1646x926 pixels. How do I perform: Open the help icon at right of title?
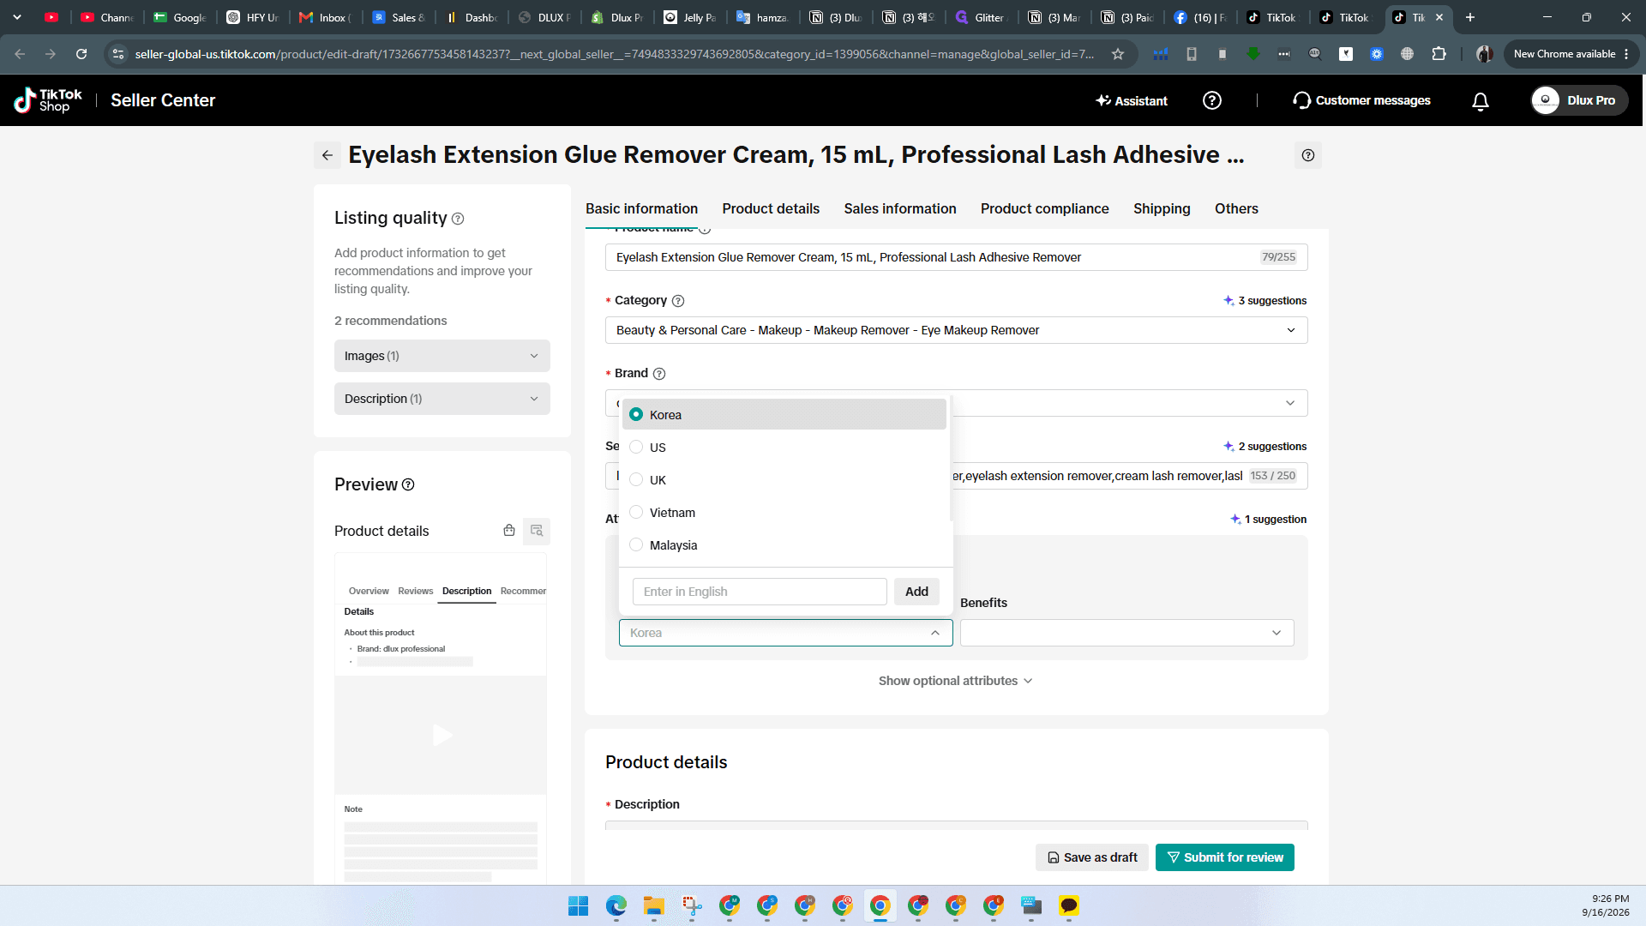point(1308,155)
